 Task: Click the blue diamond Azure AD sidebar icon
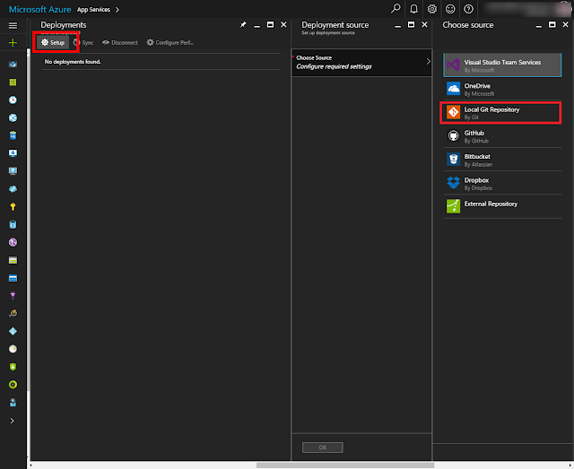[13, 331]
